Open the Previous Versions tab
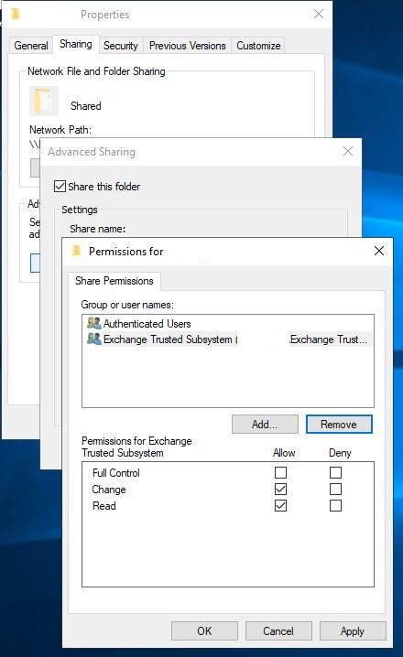 coord(188,45)
